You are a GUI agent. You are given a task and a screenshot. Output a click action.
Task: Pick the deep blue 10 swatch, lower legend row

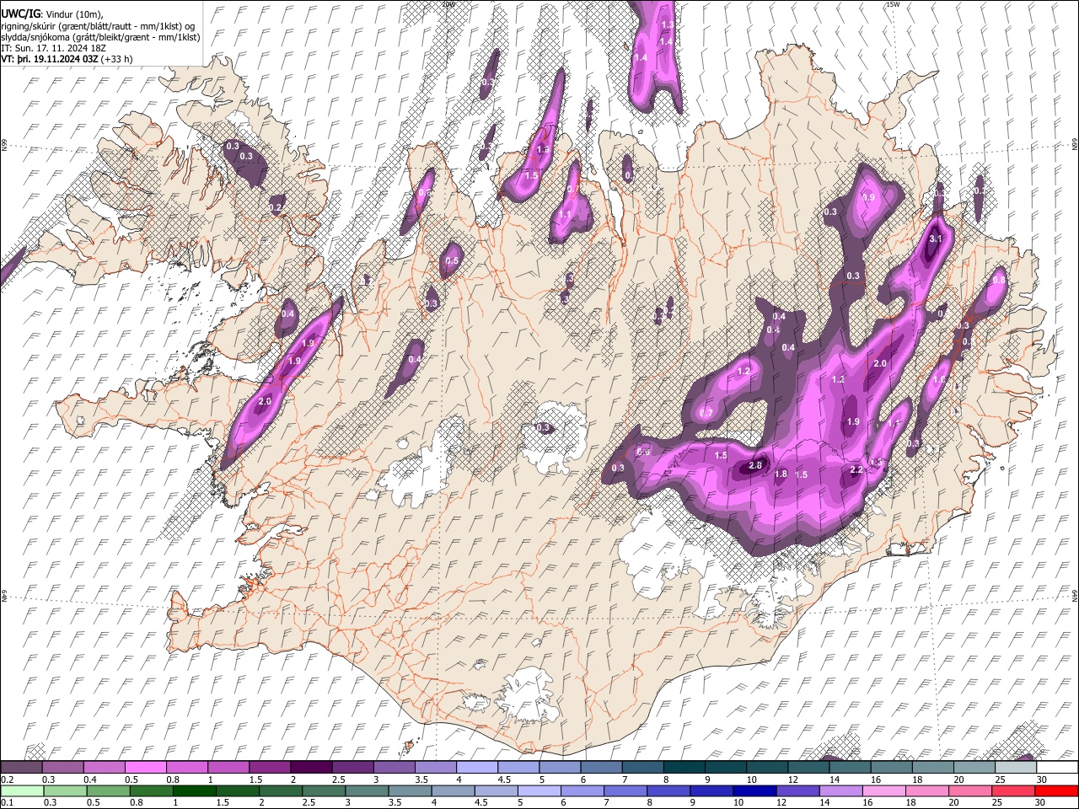(754, 790)
